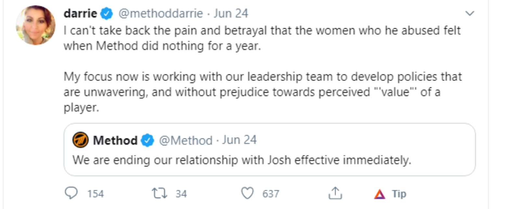Click the @Method handle in quoted tweet

[x=185, y=140]
